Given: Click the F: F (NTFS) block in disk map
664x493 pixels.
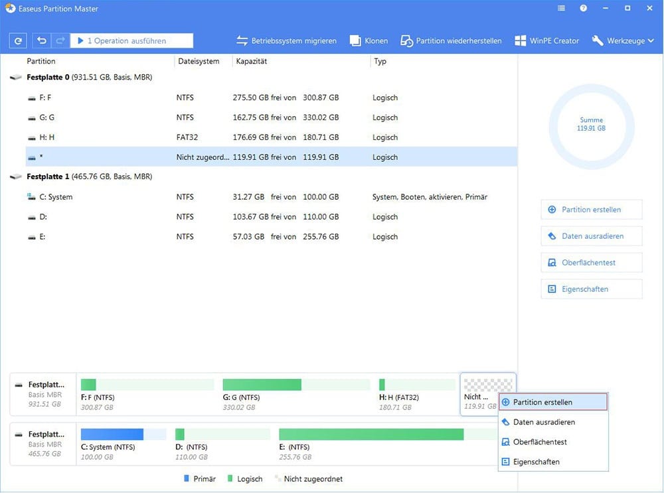Looking at the screenshot, I should 147,395.
